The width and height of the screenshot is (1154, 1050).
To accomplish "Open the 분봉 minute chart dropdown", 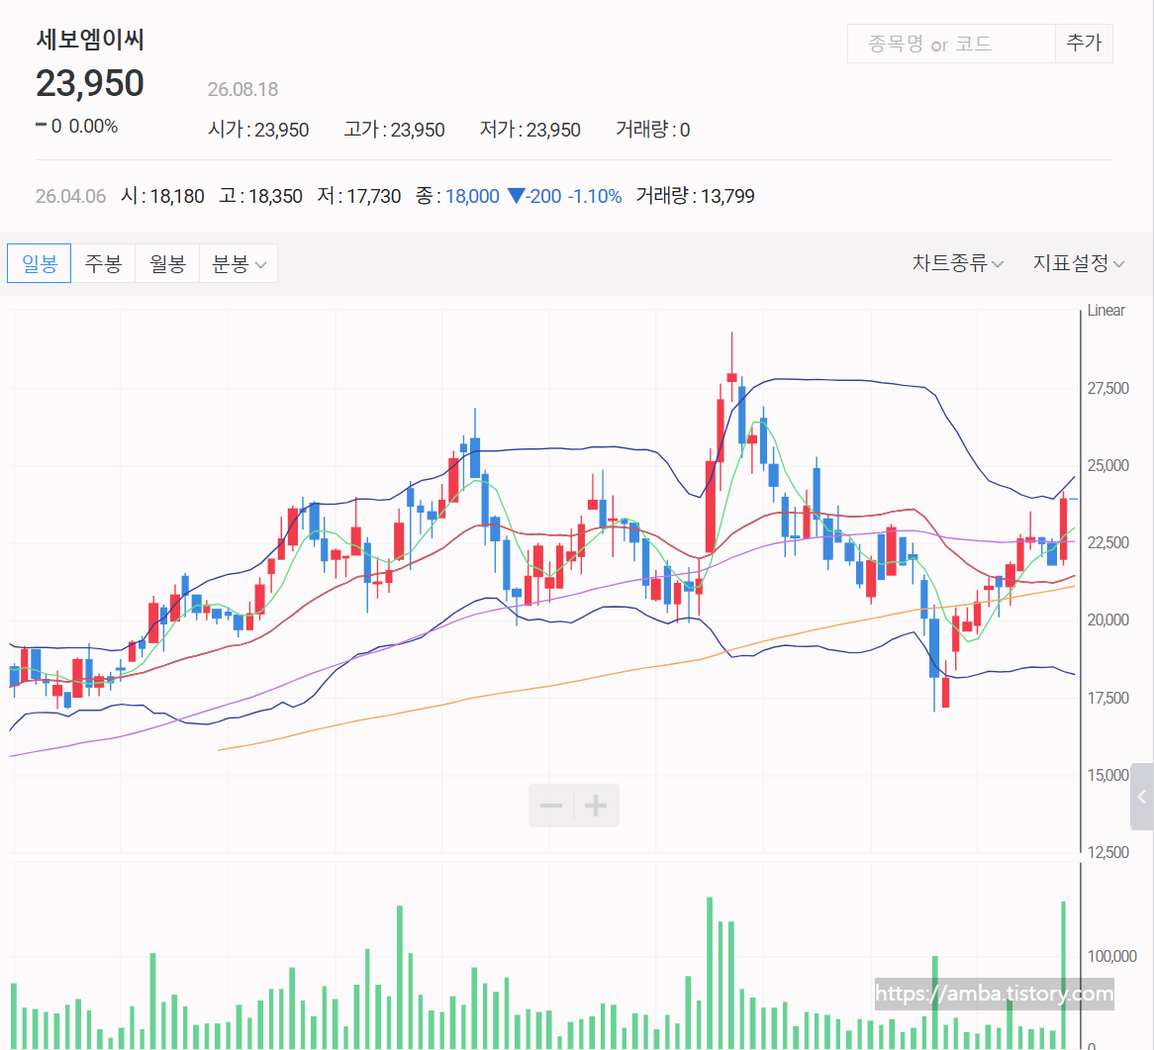I will (239, 263).
